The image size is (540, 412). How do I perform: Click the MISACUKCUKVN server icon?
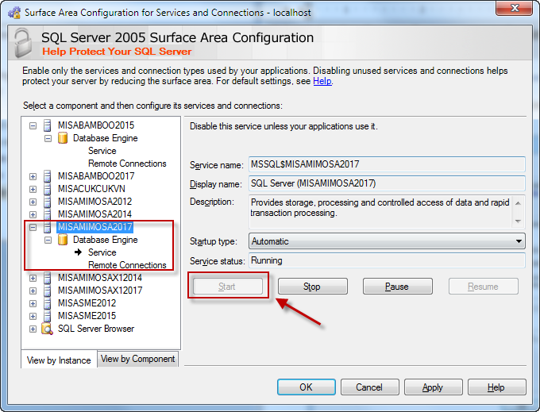[48, 189]
